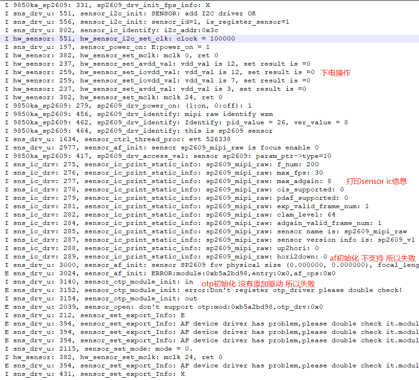
Task: Select the 'mclk 0, ret 0' line
Action: [x=112, y=55]
